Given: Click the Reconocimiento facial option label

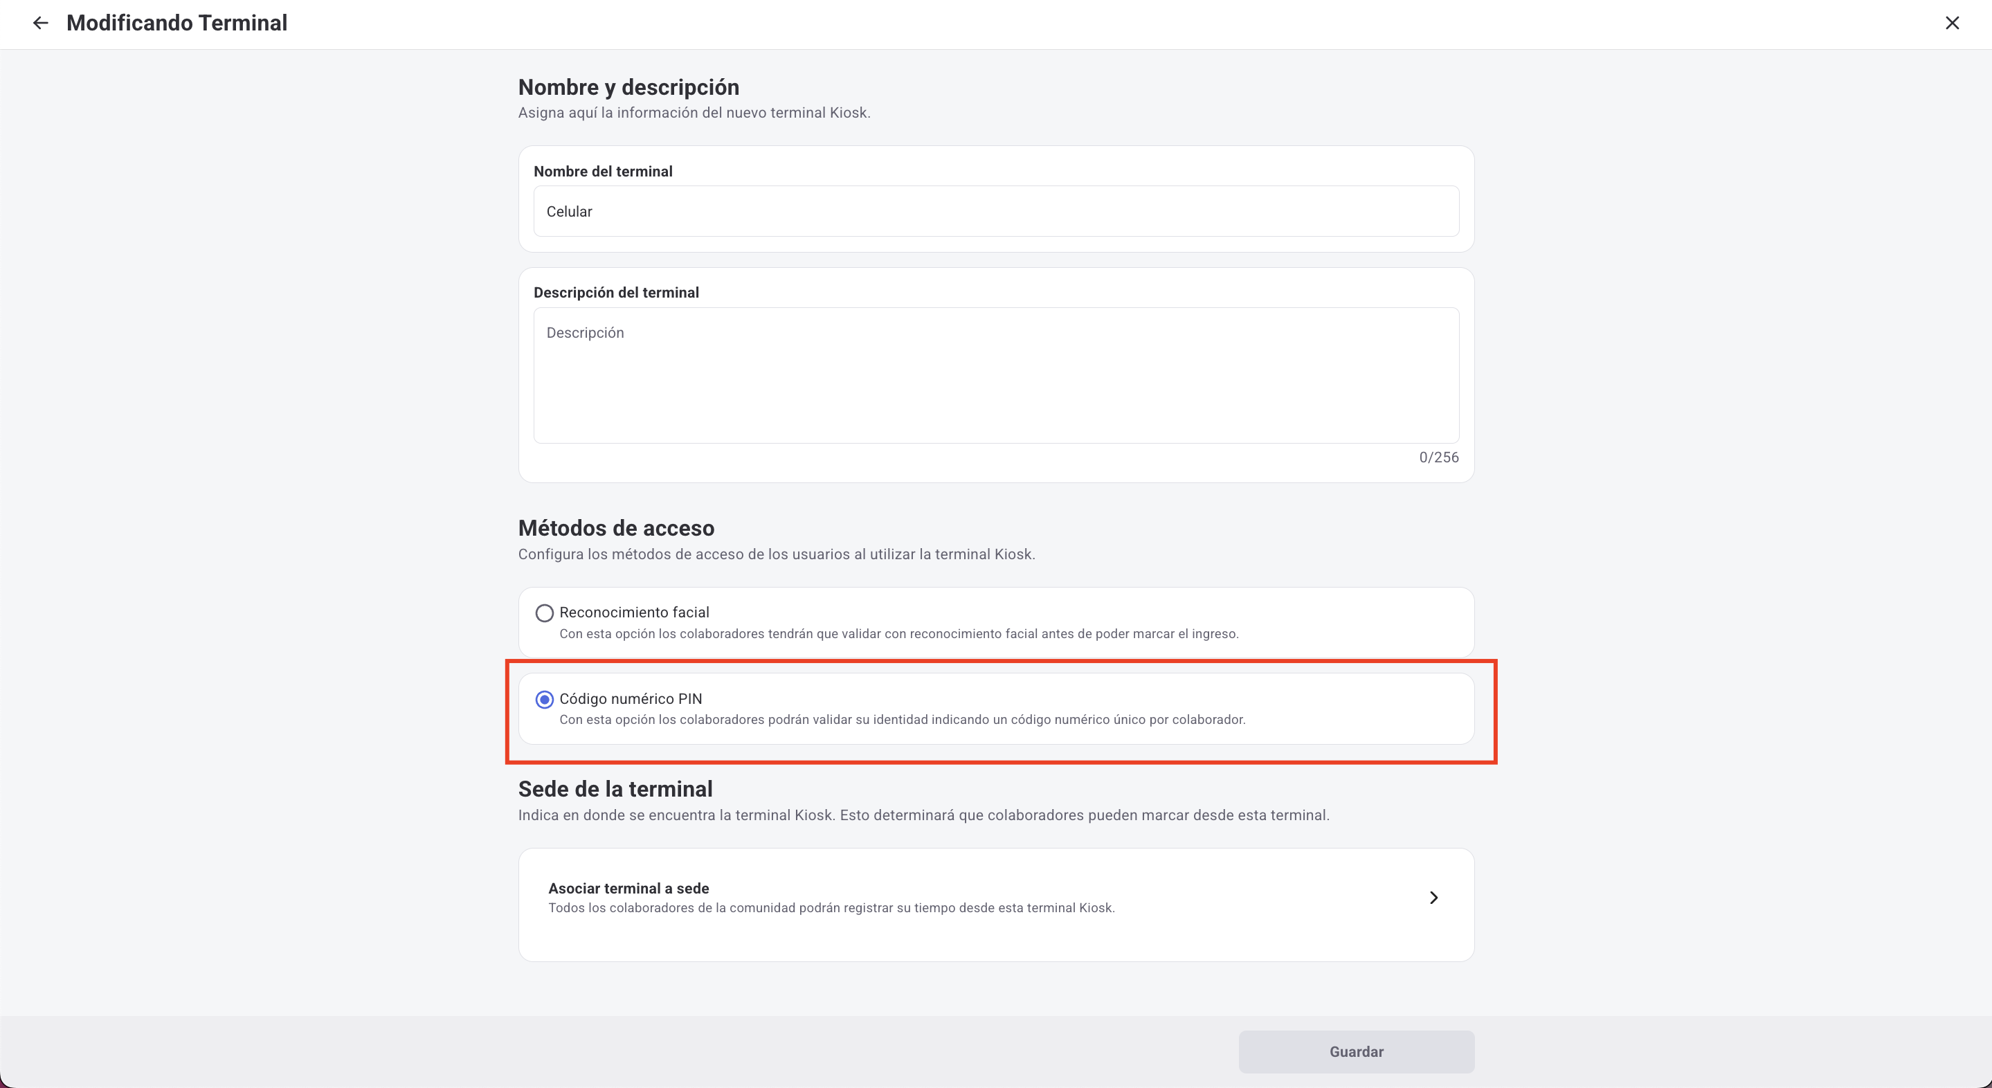Looking at the screenshot, I should 634,613.
